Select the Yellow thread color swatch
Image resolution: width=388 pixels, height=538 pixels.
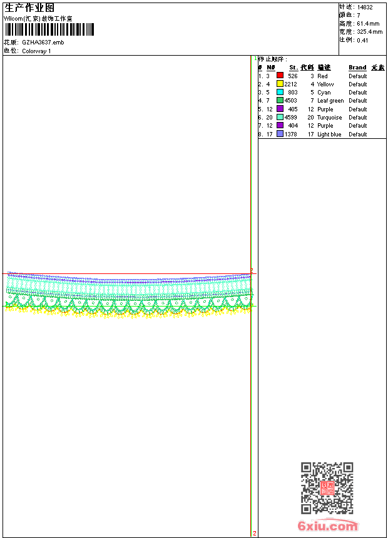tap(280, 84)
